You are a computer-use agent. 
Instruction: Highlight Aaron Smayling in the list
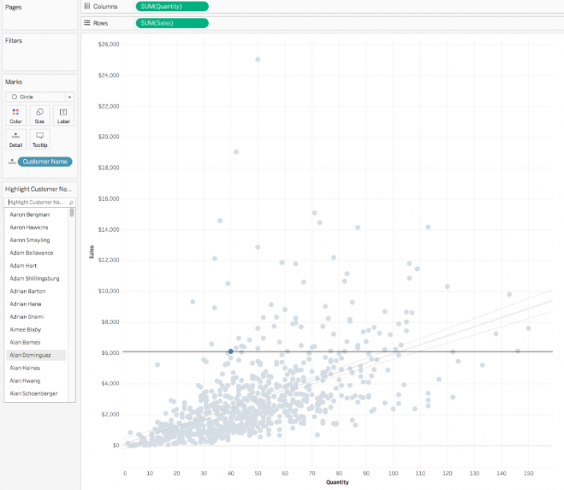coord(30,240)
